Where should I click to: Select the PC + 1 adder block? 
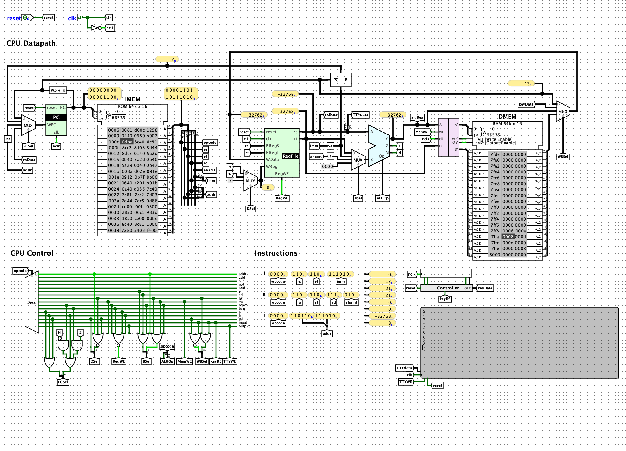(x=58, y=90)
